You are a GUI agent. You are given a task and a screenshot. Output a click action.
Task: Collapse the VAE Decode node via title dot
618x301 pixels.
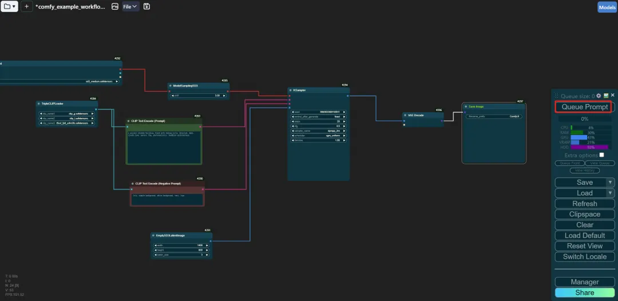tap(406, 115)
